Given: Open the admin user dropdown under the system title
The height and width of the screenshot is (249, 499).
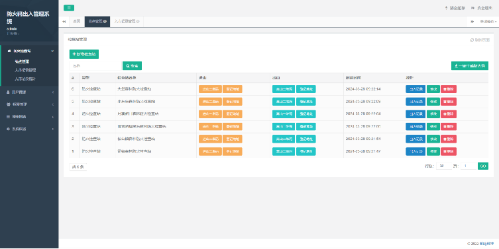Looking at the screenshot, I should [x=13, y=33].
